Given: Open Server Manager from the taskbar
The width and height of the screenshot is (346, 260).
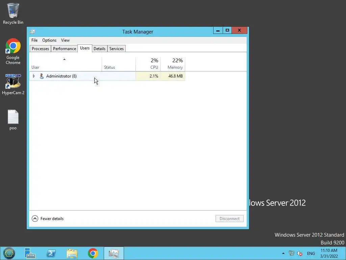Looking at the screenshot, I should click(x=30, y=253).
